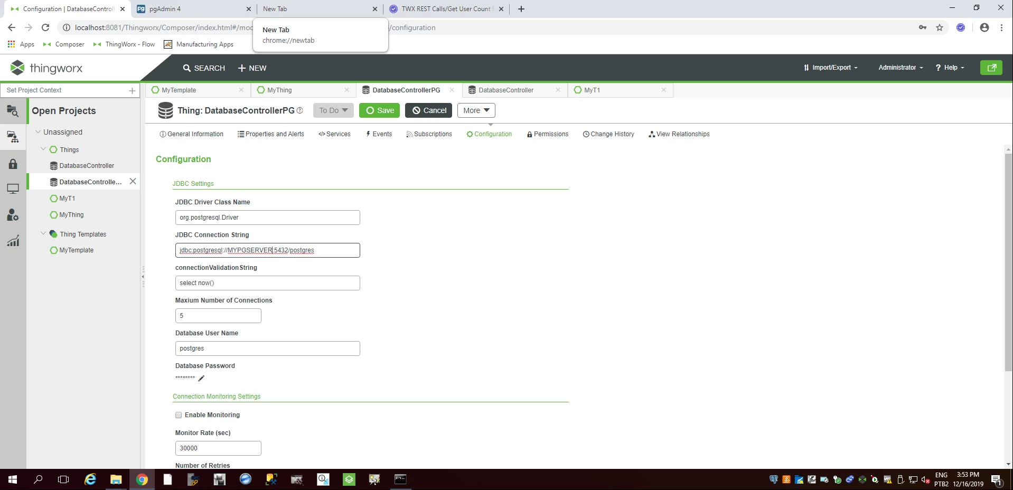Screen dimensions: 1013x490
Task: Click the Chrome taskbar icon
Action: [x=142, y=479]
